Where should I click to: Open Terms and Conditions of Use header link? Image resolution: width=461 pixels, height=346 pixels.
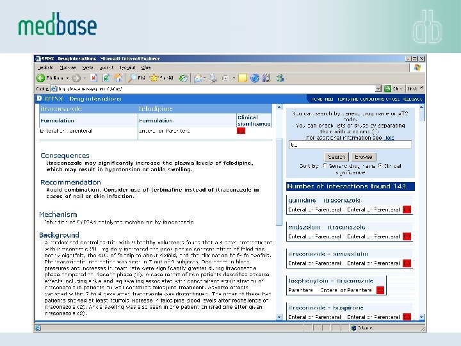point(368,99)
